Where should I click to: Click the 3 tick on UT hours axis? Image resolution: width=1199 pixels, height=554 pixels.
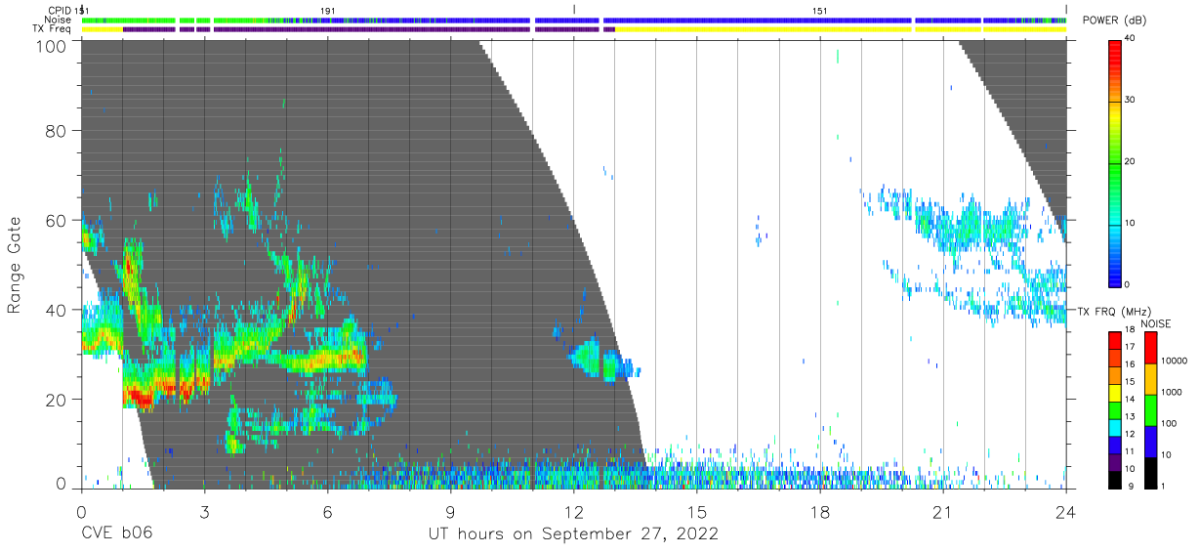point(204,511)
